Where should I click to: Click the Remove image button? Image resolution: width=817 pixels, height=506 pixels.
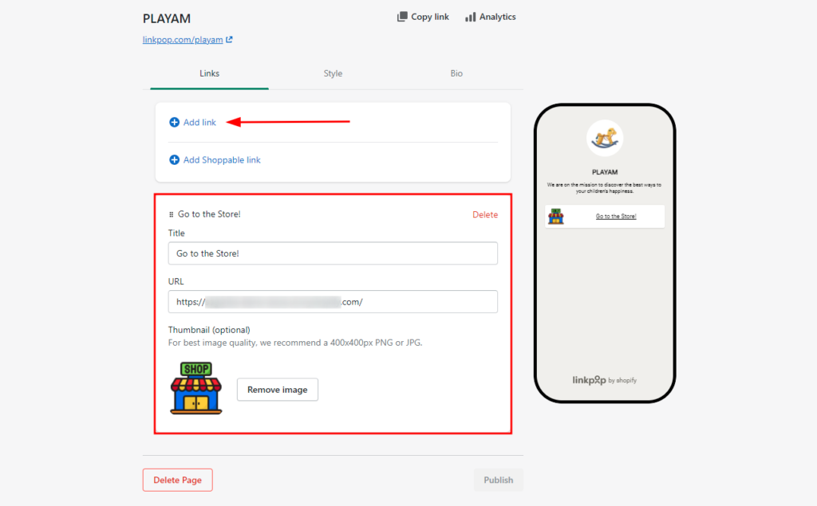click(277, 390)
